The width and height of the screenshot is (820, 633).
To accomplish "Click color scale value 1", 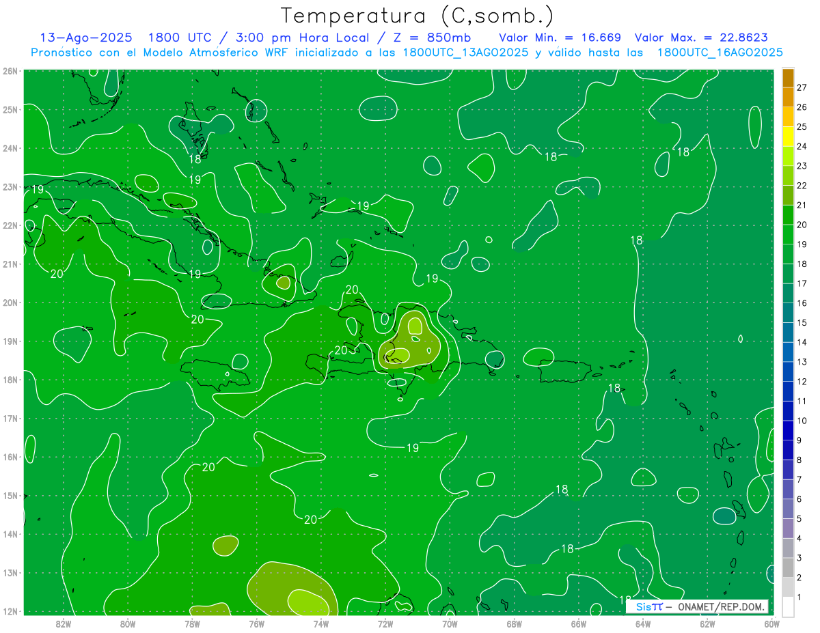I will click(x=799, y=597).
